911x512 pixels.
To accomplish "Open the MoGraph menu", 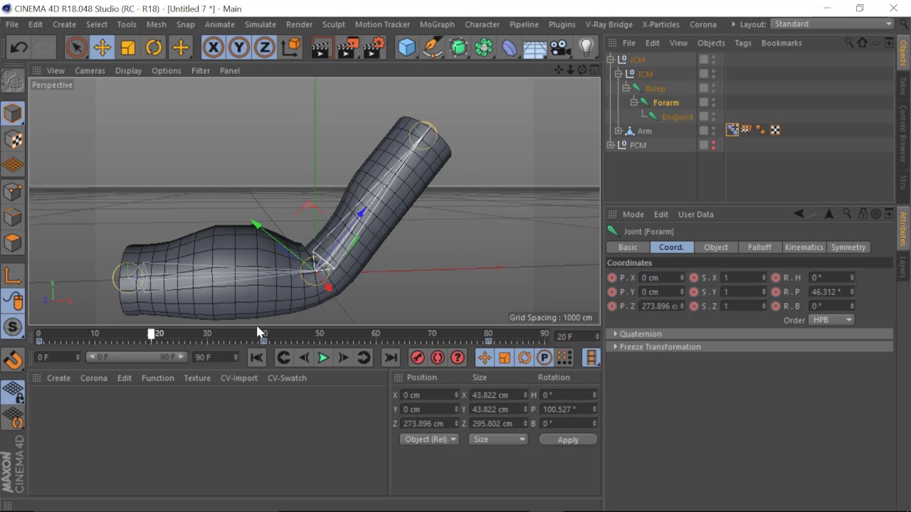I will coord(437,24).
